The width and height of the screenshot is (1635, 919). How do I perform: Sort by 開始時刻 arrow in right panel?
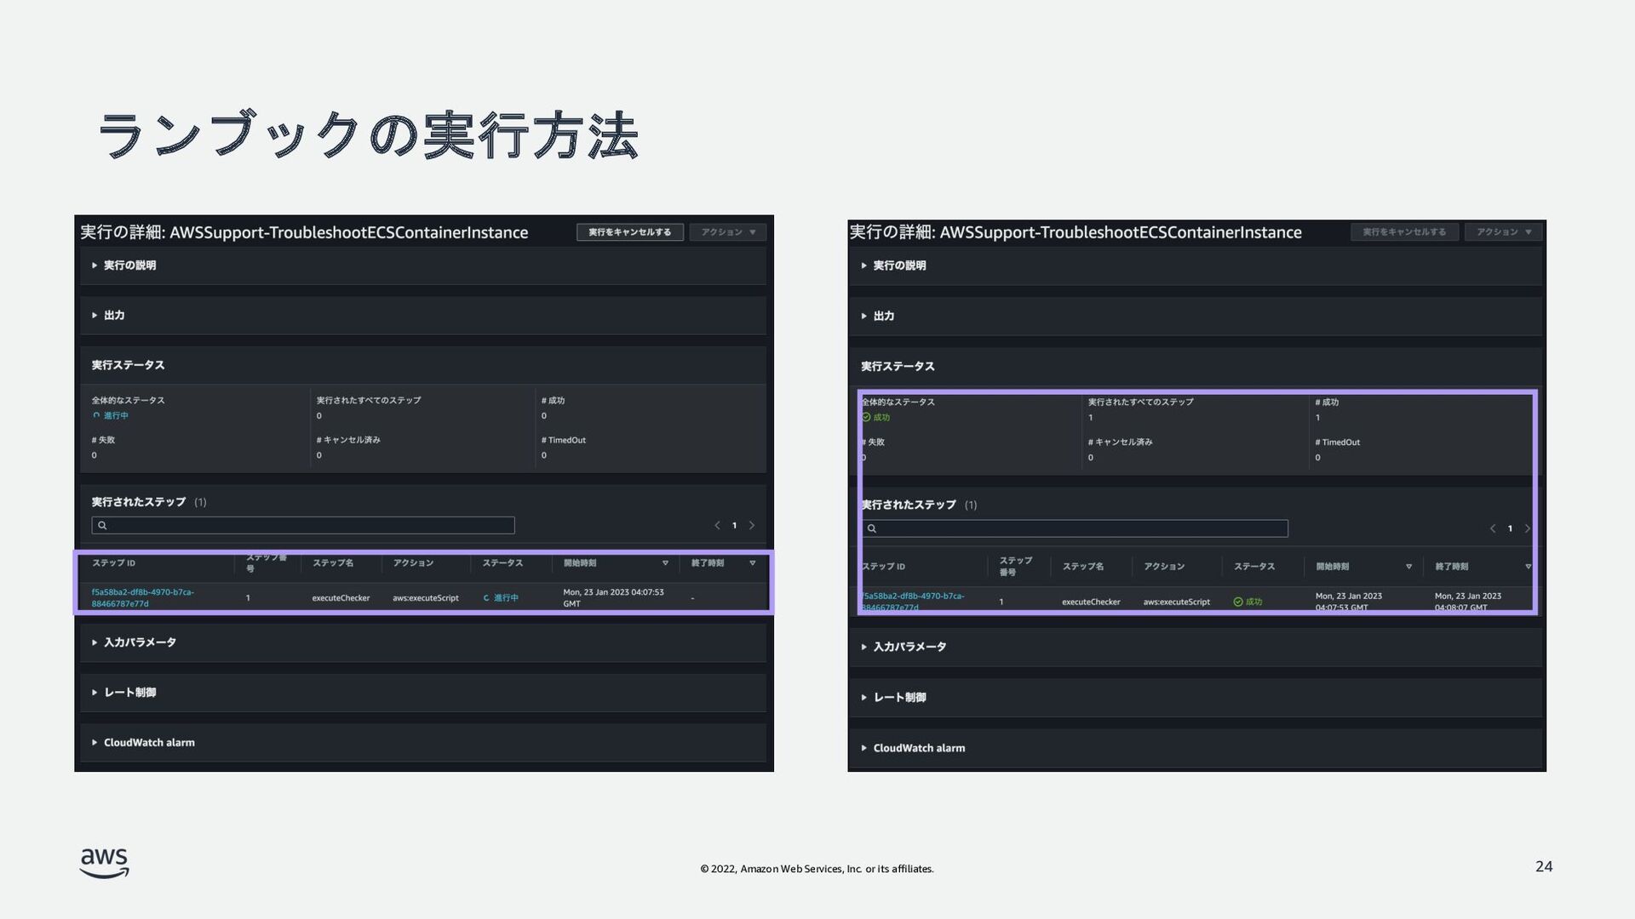tap(1408, 567)
